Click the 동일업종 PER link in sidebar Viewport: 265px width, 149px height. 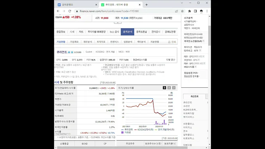[x=191, y=73]
